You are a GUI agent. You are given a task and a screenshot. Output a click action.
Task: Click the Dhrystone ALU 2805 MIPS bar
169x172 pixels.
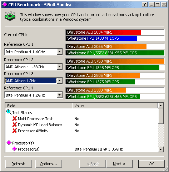click(103, 75)
